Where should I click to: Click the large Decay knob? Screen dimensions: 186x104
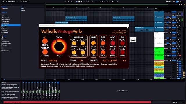59,46
